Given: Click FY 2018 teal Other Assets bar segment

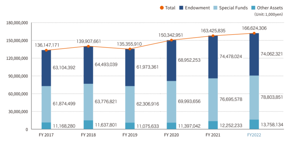Looking at the screenshot, I should tap(88, 125).
